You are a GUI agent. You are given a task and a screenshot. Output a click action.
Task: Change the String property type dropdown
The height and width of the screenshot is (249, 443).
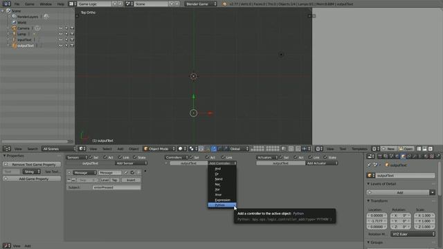(31, 172)
